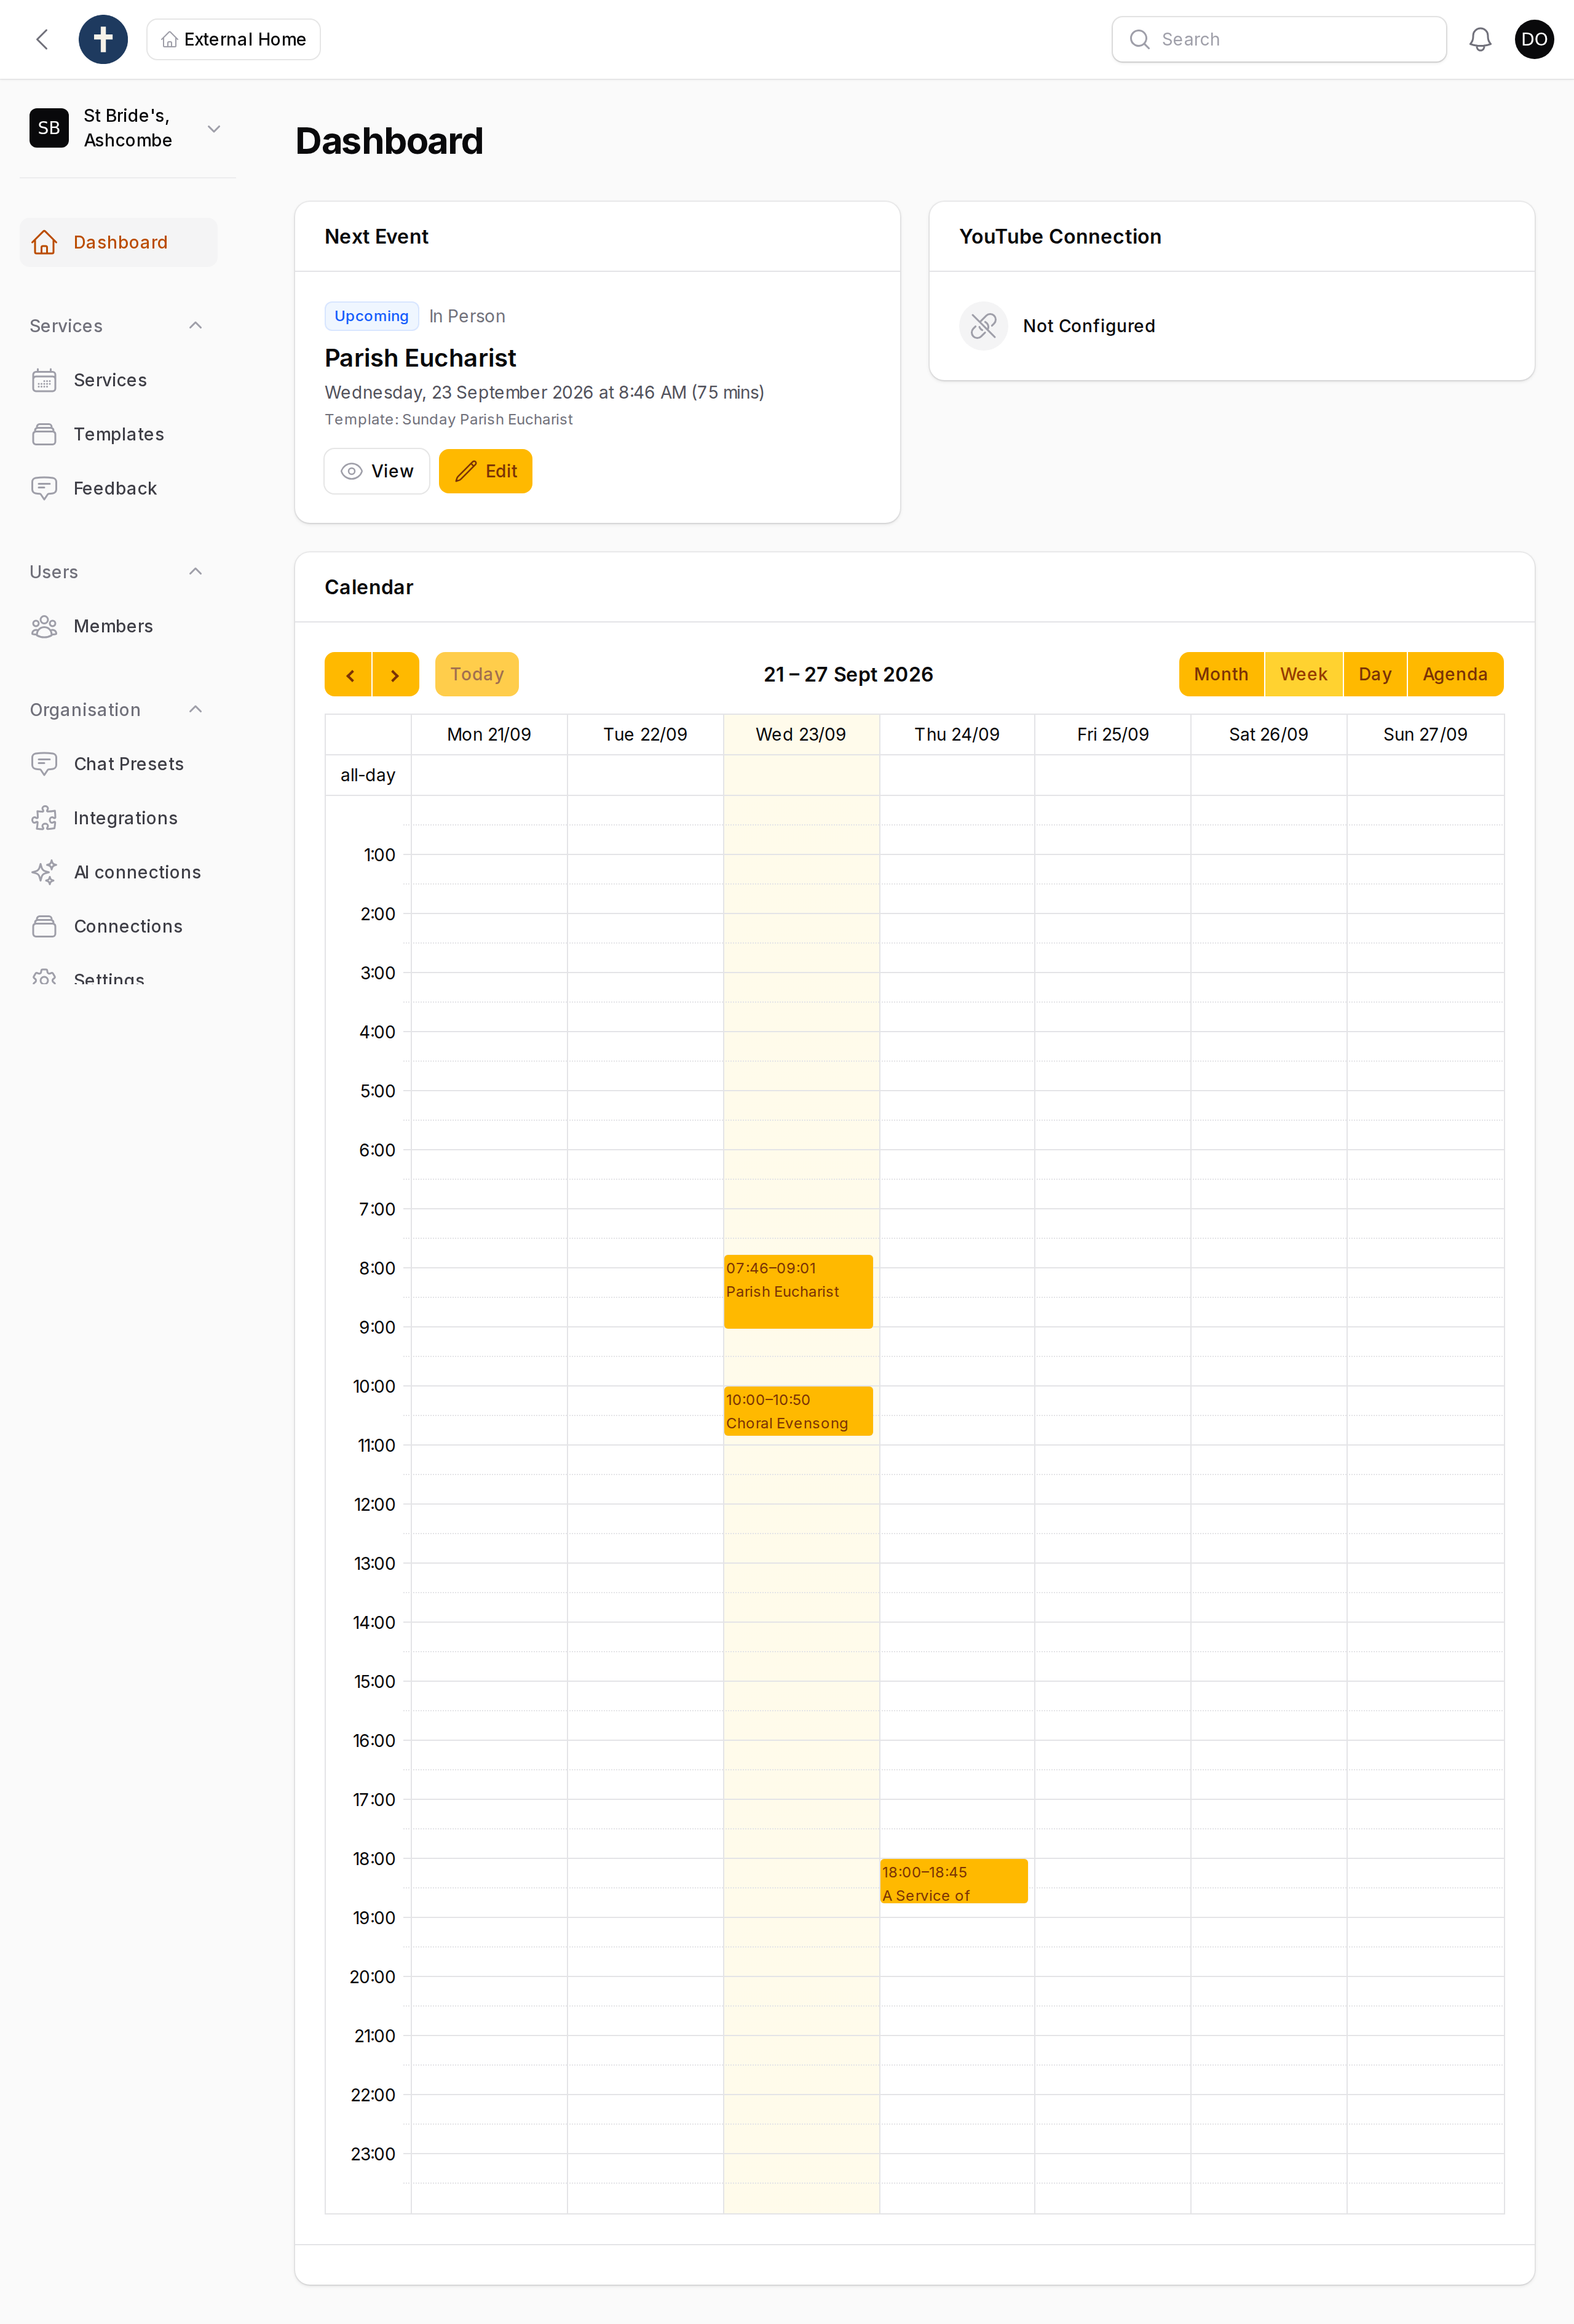Click the Chat Presets icon
This screenshot has width=1574, height=2324.
coord(44,764)
